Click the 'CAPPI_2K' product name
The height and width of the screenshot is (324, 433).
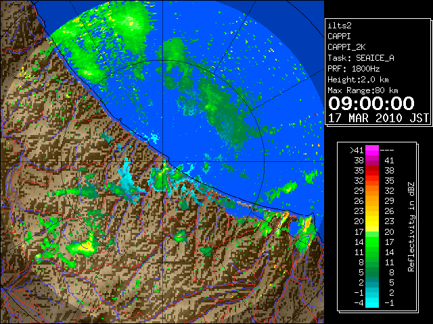tap(346, 47)
